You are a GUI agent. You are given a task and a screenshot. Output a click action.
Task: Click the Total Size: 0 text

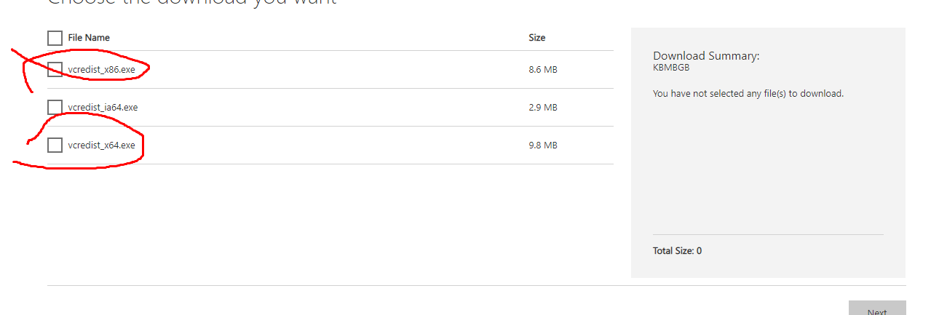point(677,251)
